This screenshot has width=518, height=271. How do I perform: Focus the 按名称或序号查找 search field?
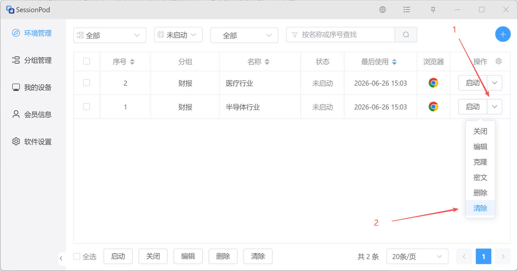(x=341, y=35)
